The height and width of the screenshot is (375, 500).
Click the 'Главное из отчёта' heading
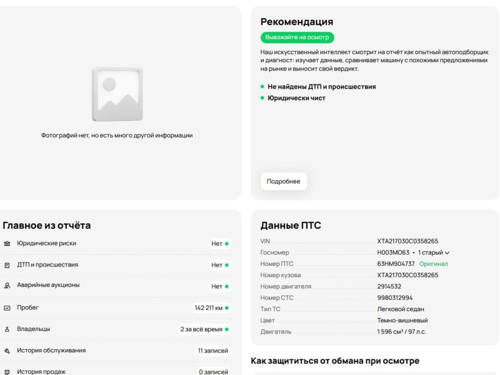46,226
